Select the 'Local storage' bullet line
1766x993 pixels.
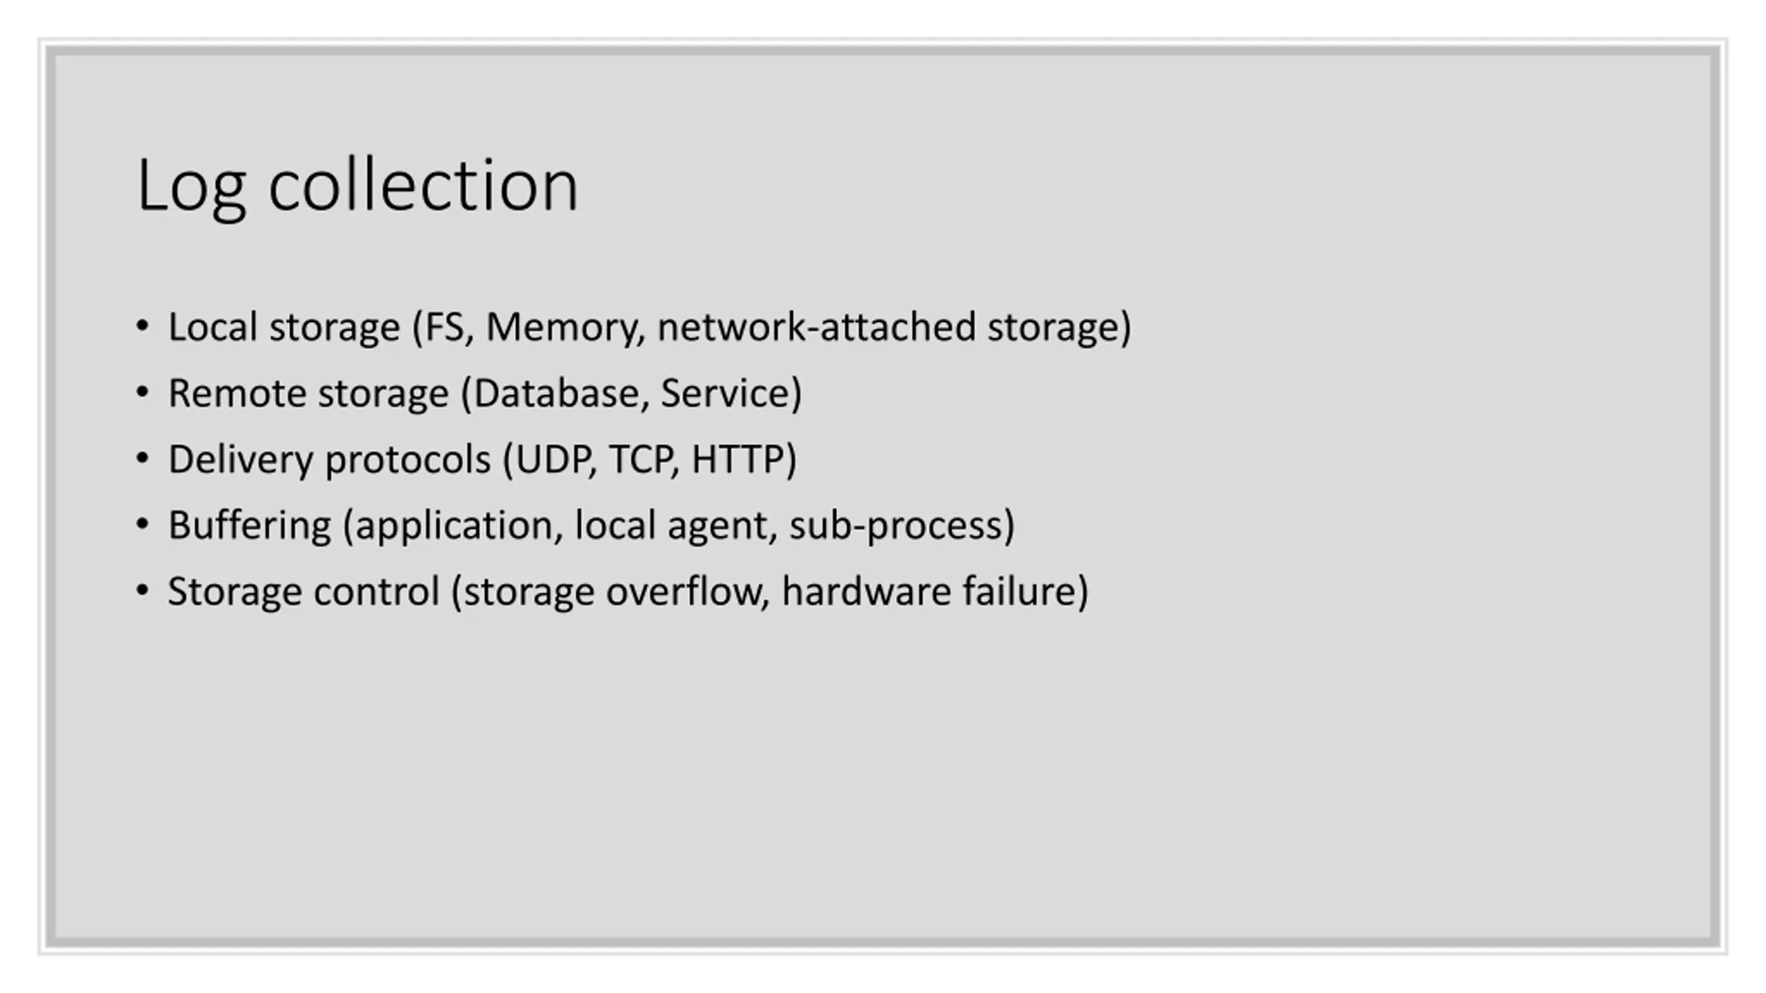click(649, 327)
